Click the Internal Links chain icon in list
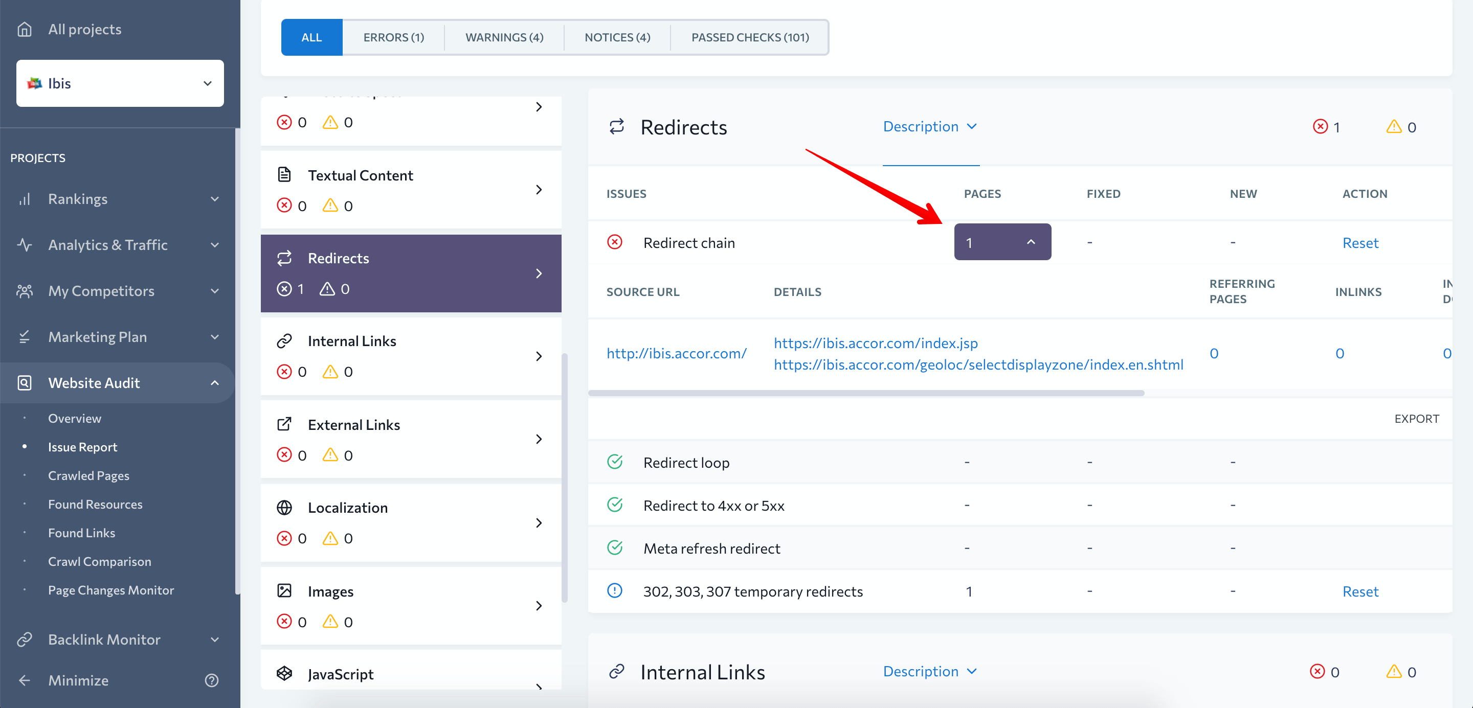 [284, 340]
